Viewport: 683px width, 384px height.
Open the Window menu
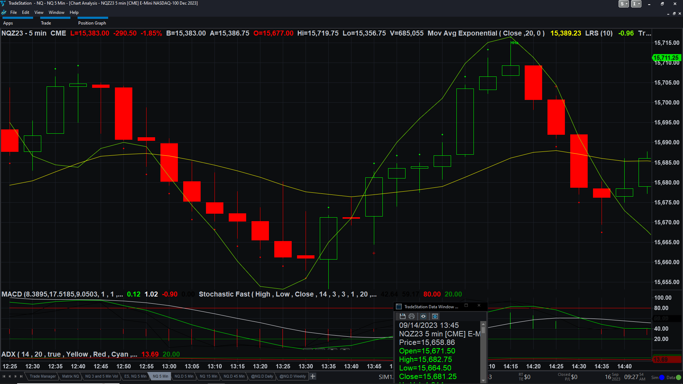57,12
